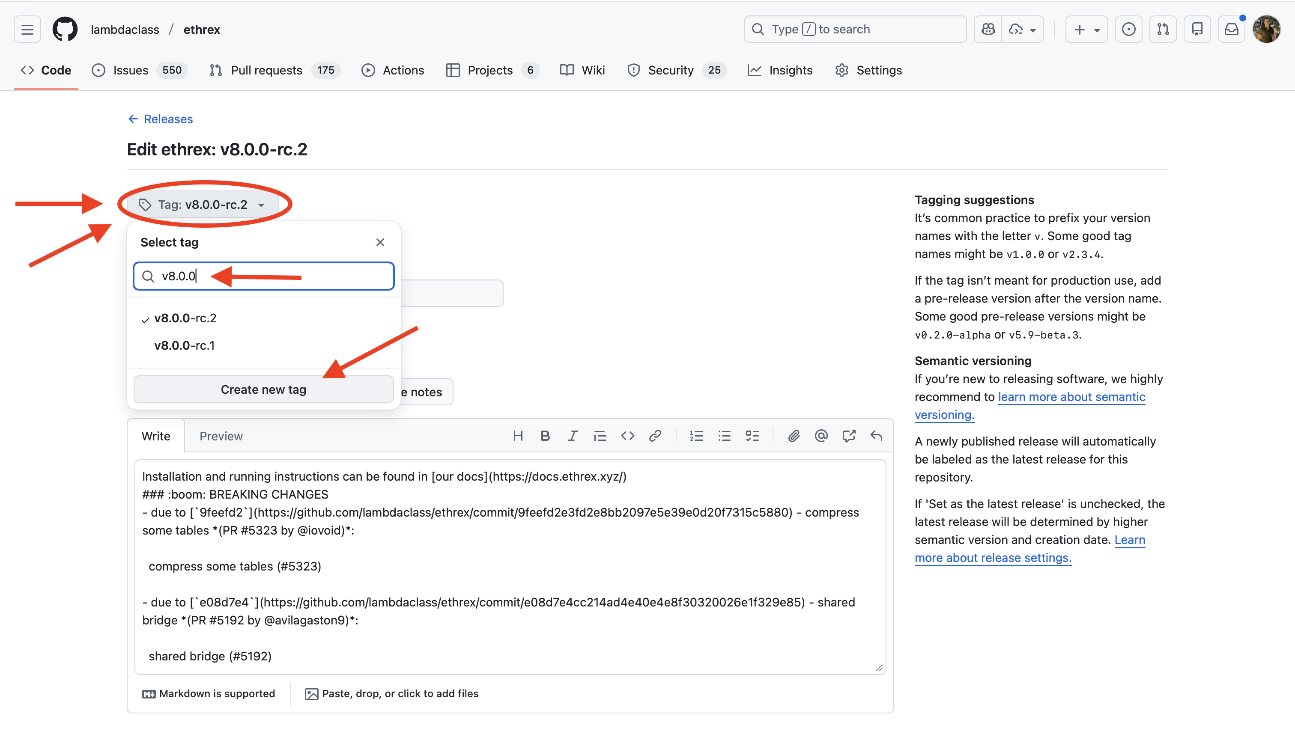Click the Bold formatting icon
1295x737 pixels.
[x=545, y=436]
